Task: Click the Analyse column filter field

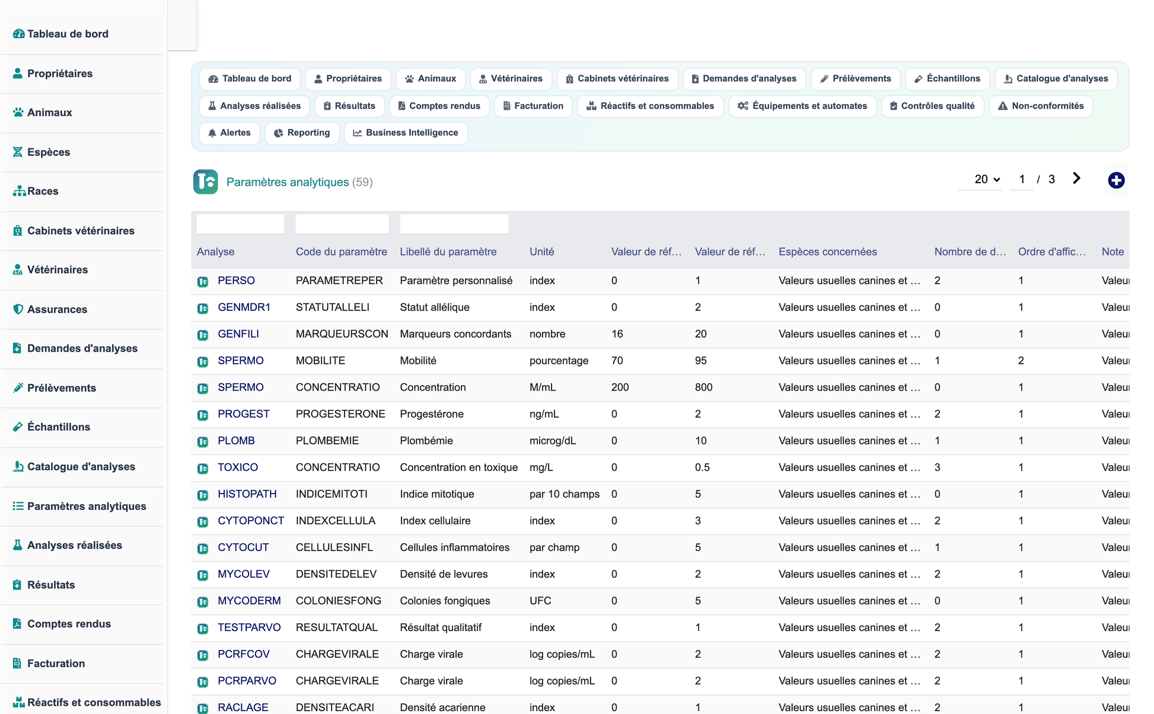Action: [240, 224]
